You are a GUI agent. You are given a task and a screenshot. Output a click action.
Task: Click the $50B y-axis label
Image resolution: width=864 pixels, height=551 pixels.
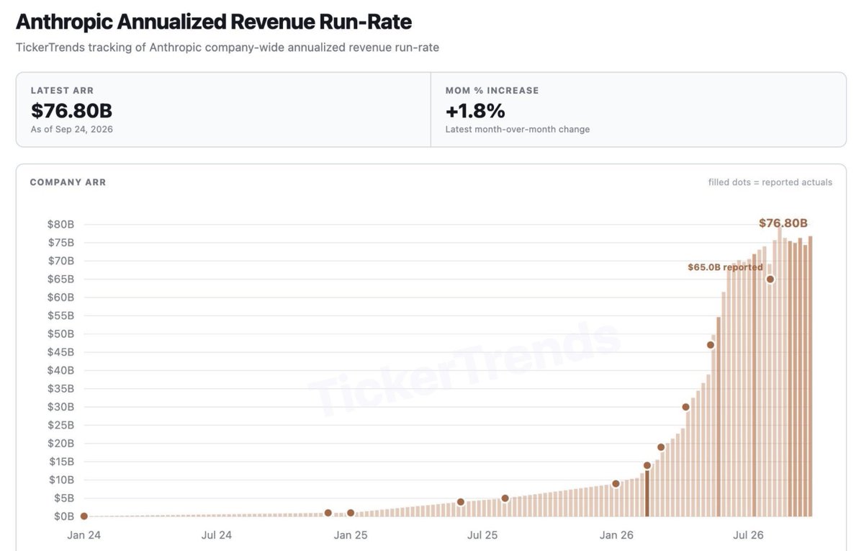click(60, 333)
